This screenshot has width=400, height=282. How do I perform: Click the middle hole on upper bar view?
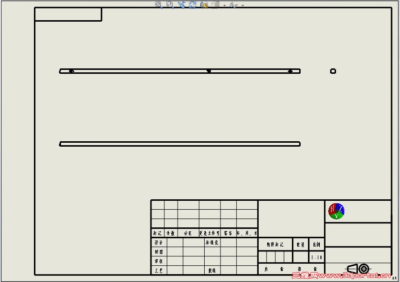tap(209, 71)
